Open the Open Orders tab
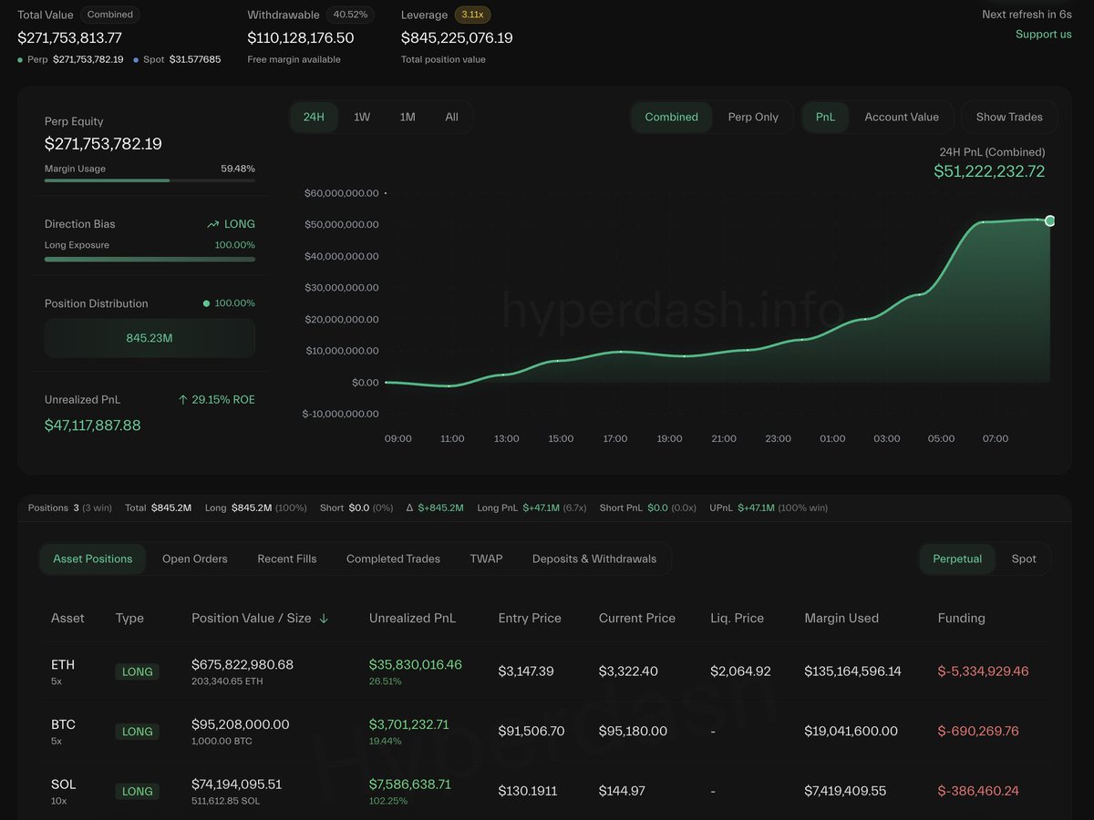The width and height of the screenshot is (1094, 820). click(194, 559)
